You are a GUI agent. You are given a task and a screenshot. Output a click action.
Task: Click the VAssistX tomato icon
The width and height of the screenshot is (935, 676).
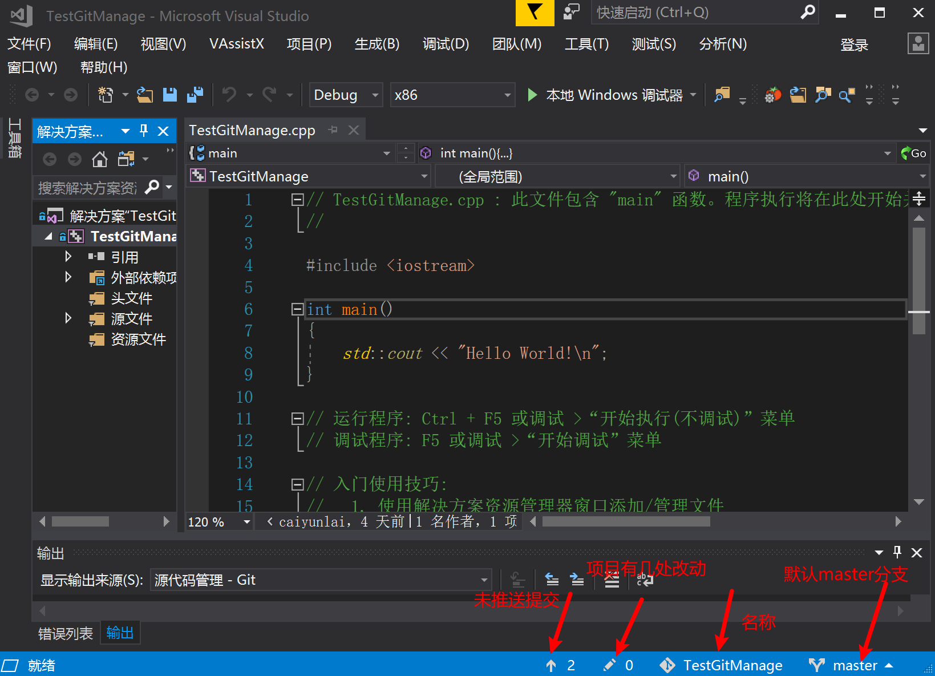pyautogui.click(x=773, y=95)
